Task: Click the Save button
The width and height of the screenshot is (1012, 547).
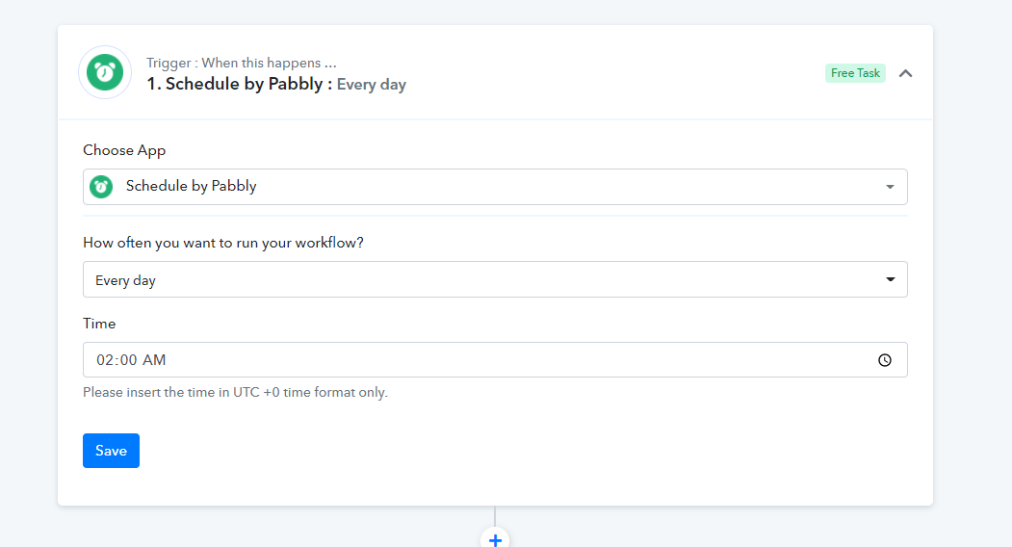Action: coord(111,451)
